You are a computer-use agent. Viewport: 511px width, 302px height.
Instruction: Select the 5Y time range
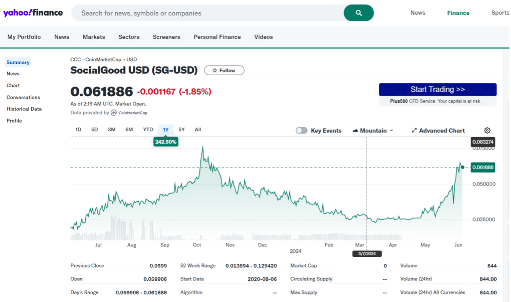click(181, 130)
